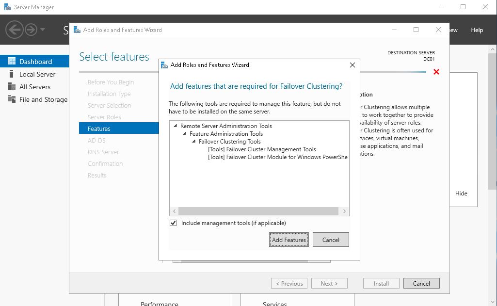The width and height of the screenshot is (497, 306).
Task: Minimize the Add Roles and Features Wizard window
Action: pyautogui.click(x=394, y=30)
